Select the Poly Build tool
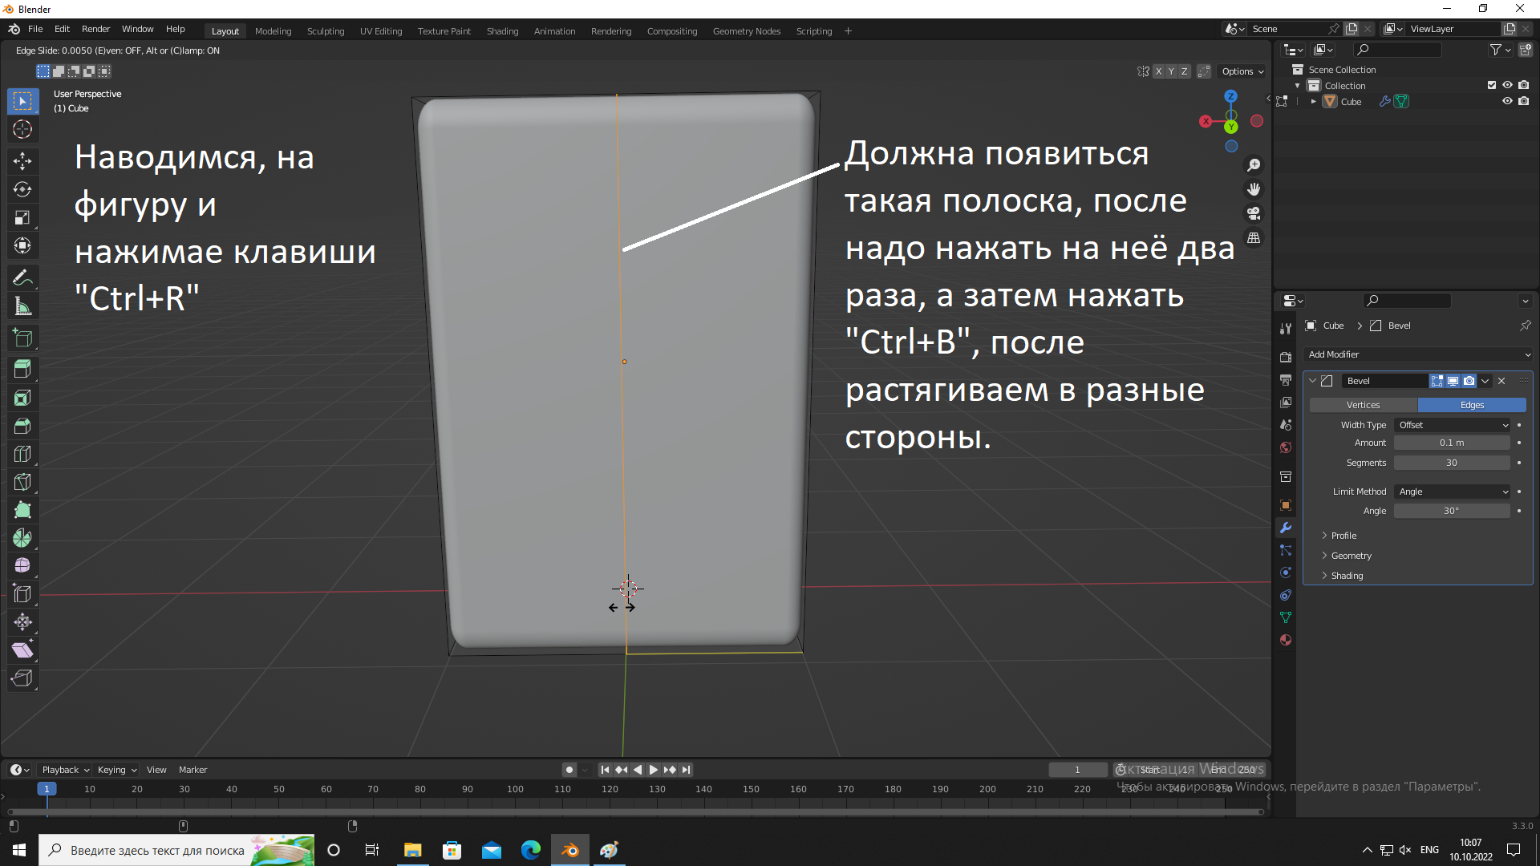 [x=22, y=510]
